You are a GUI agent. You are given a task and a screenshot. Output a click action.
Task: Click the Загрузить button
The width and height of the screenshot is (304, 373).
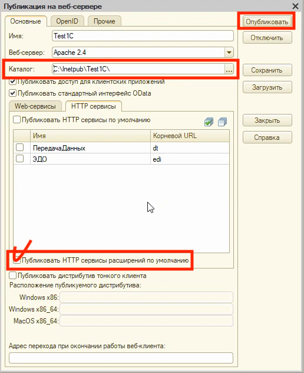click(x=267, y=87)
